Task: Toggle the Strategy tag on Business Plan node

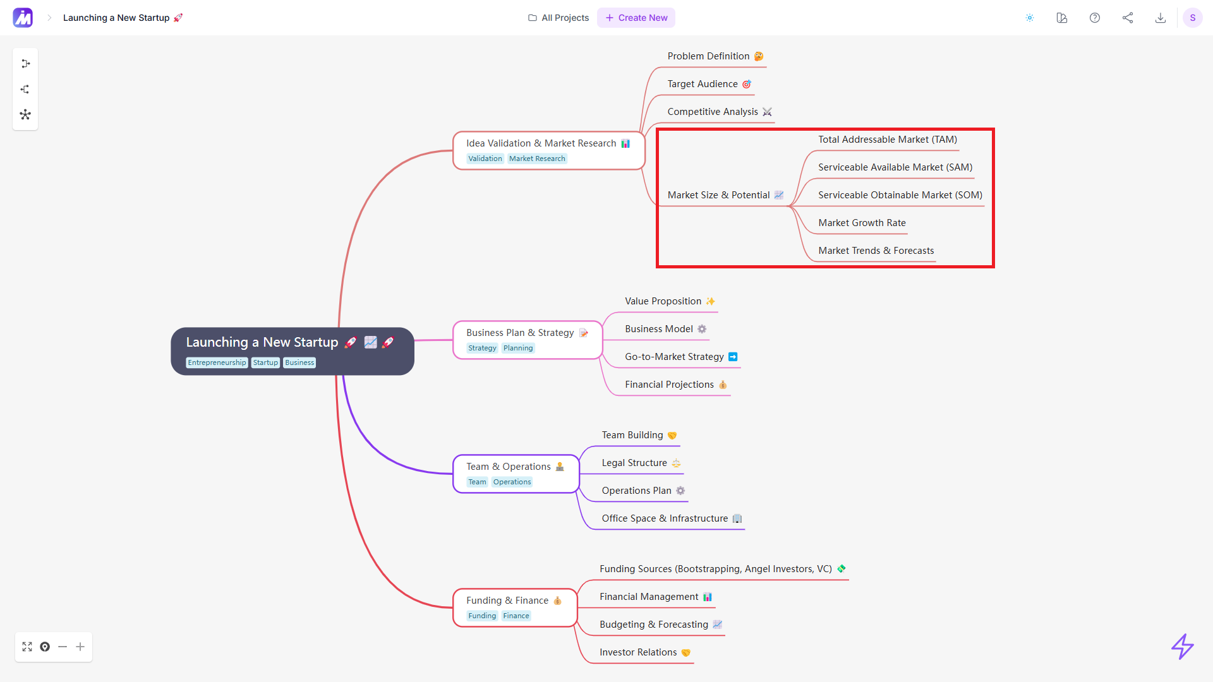Action: [x=483, y=347]
